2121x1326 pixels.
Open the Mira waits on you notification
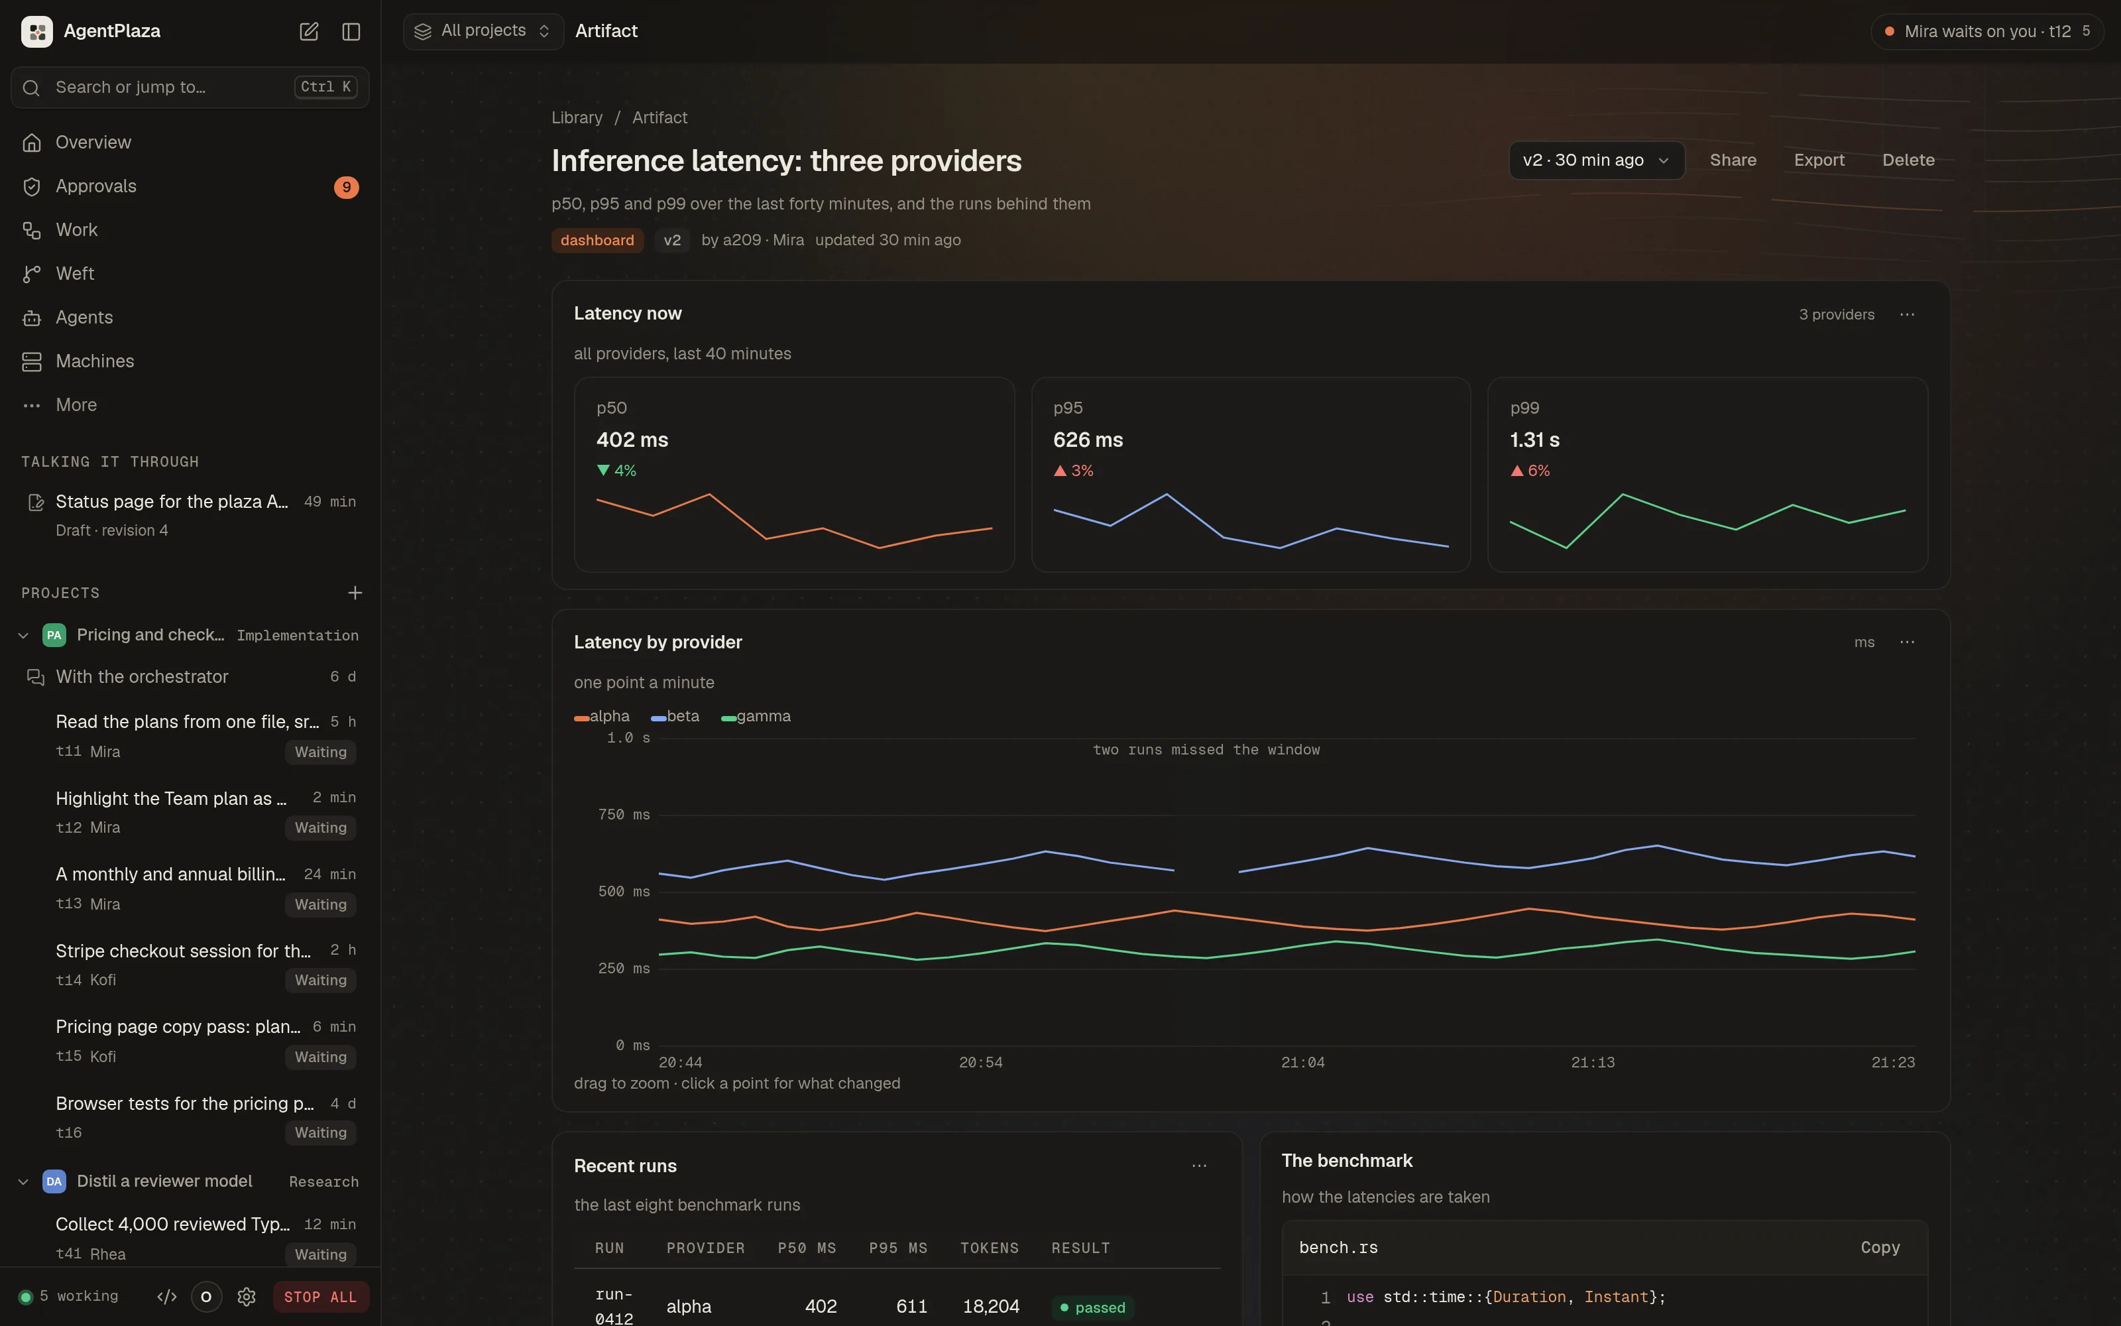click(1987, 32)
